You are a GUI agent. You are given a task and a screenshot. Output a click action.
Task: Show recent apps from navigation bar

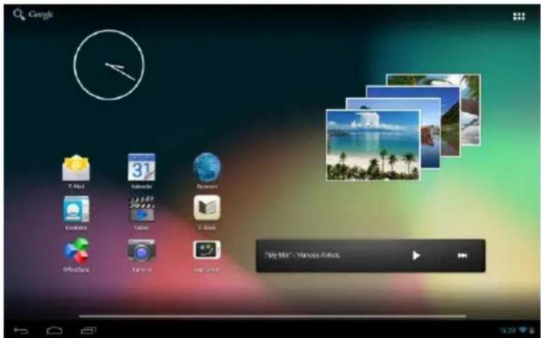(88, 330)
